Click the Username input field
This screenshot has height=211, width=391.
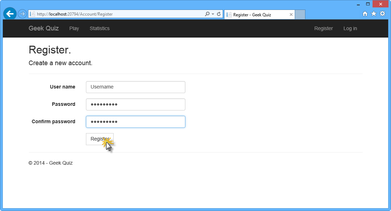tap(135, 87)
